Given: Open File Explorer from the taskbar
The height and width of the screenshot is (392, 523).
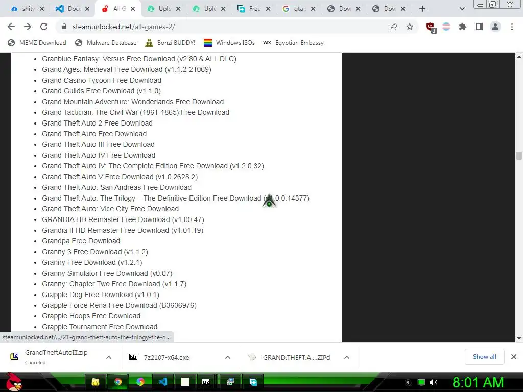Looking at the screenshot, I should pos(96,382).
